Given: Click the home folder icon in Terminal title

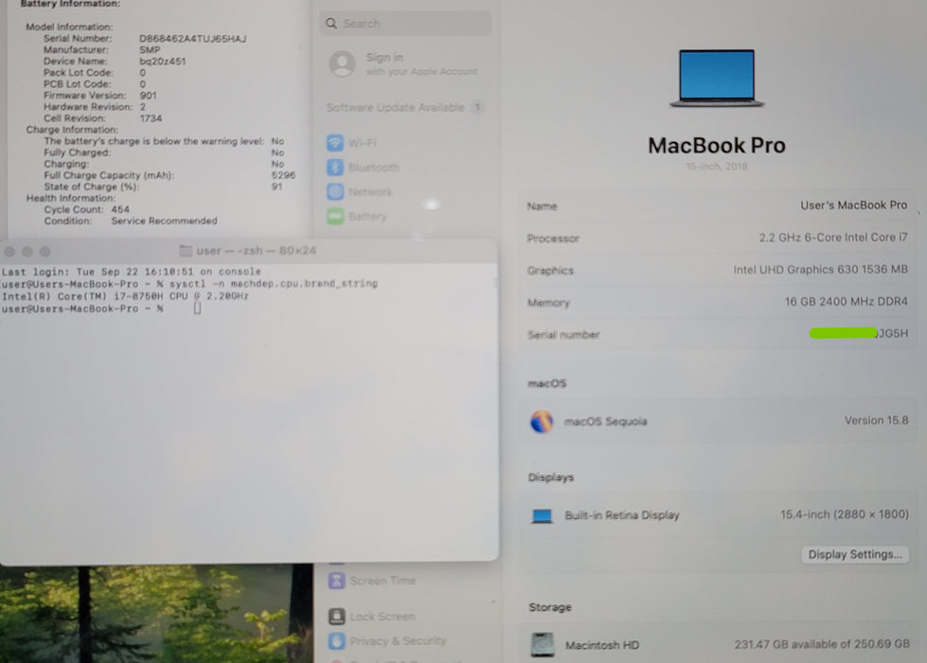Looking at the screenshot, I should click(x=186, y=251).
